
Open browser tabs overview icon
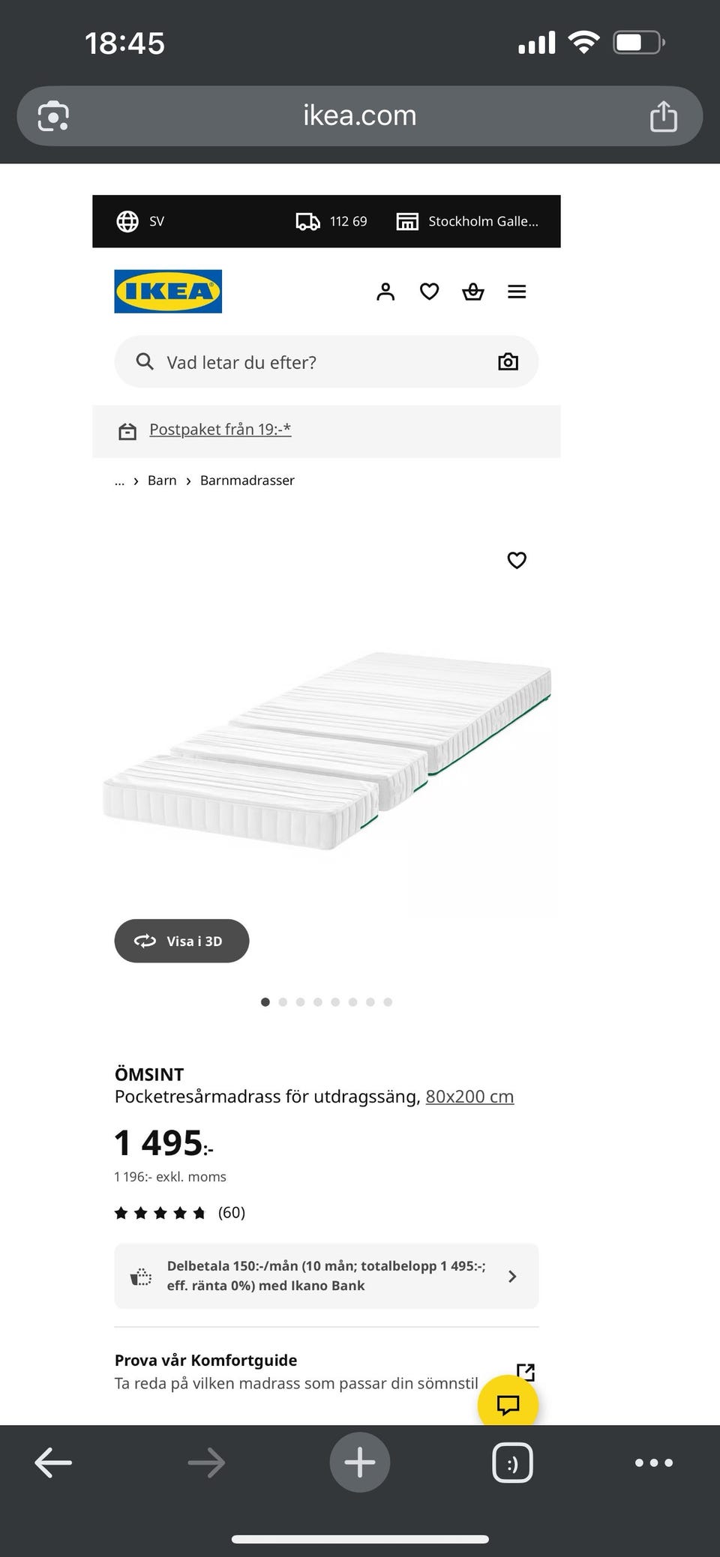512,1463
